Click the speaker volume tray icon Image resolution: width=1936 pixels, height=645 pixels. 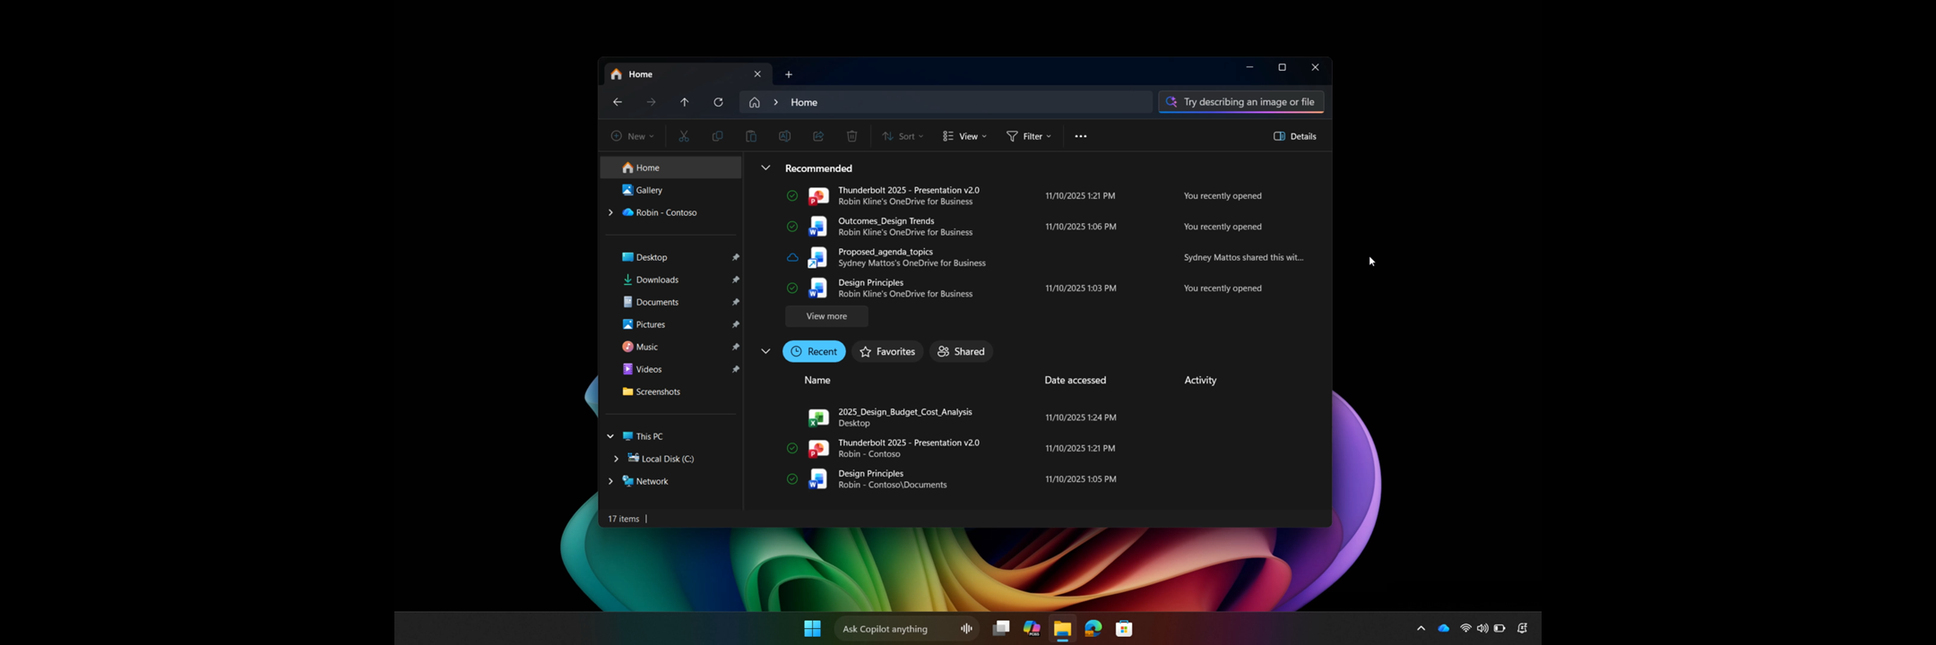click(x=1482, y=629)
